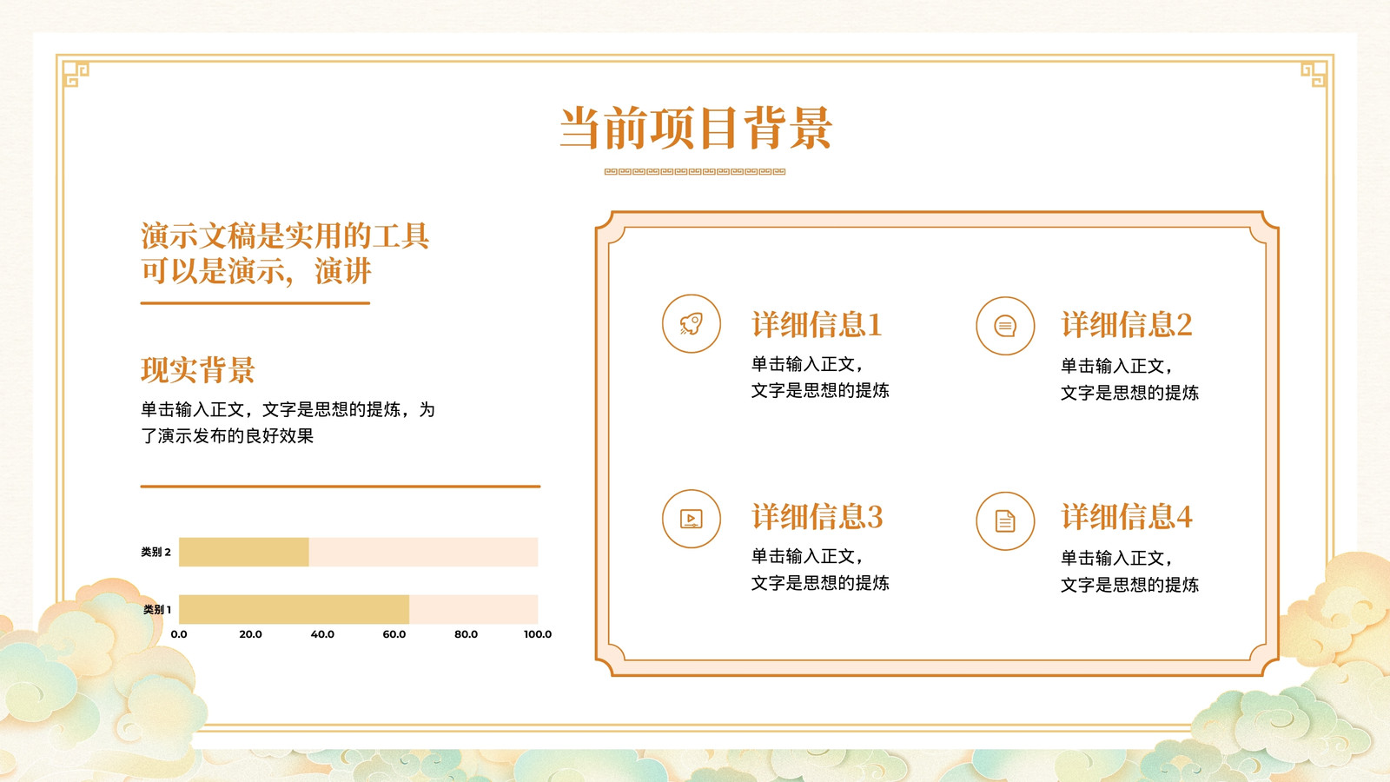The width and height of the screenshot is (1390, 782).
Task: Click the heading line 演示文稿是实用的工具
Action: click(285, 235)
